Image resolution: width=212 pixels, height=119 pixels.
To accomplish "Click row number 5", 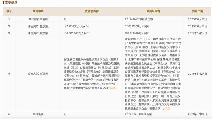I will [x=9, y=114].
